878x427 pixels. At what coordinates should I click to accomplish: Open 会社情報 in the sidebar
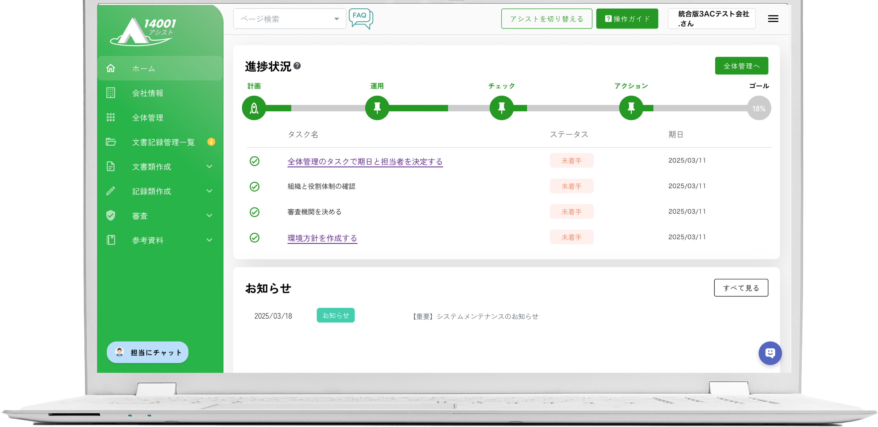(160, 93)
